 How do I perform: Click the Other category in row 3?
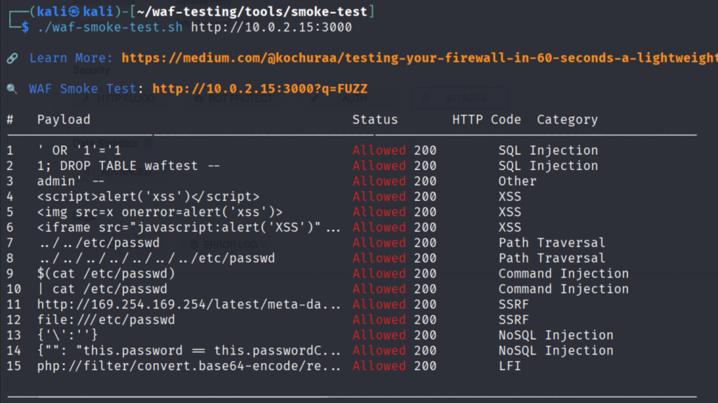point(517,181)
